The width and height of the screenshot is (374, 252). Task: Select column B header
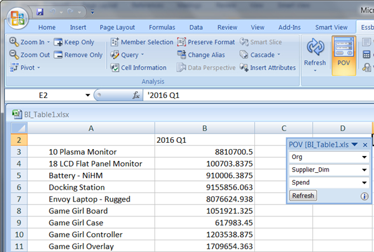[x=204, y=128]
